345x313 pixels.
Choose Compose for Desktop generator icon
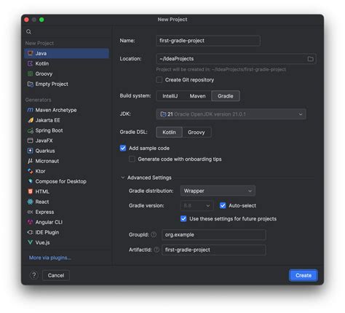click(30, 181)
